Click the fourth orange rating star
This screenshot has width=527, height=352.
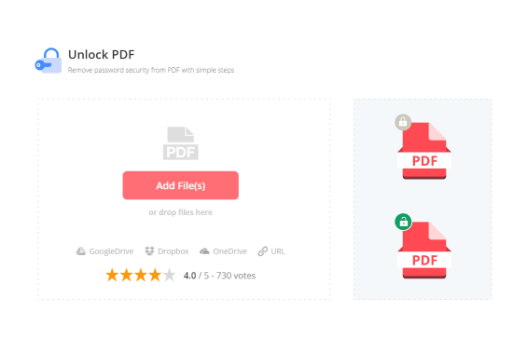click(x=155, y=275)
